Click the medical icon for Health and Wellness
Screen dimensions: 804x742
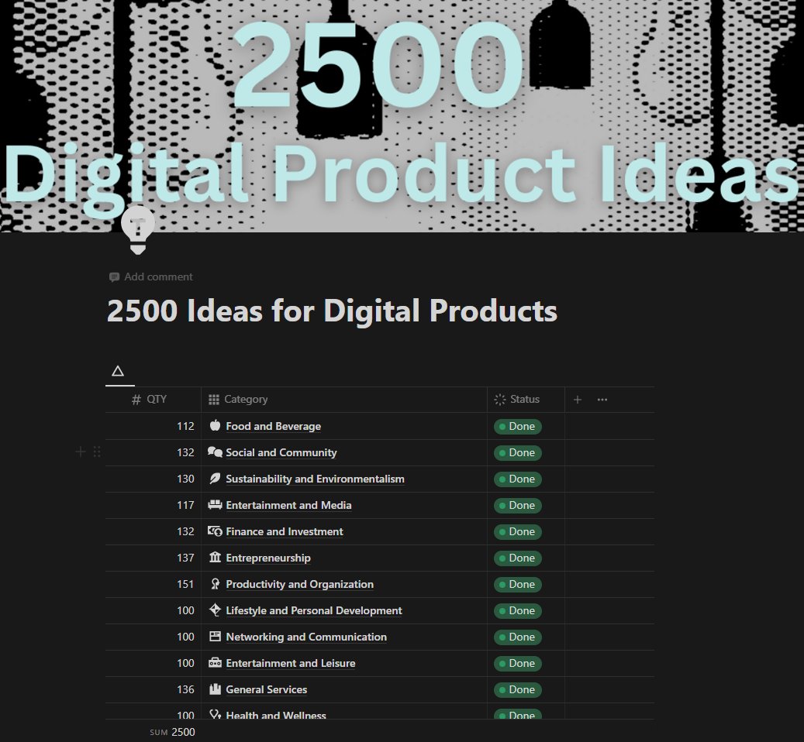point(214,714)
